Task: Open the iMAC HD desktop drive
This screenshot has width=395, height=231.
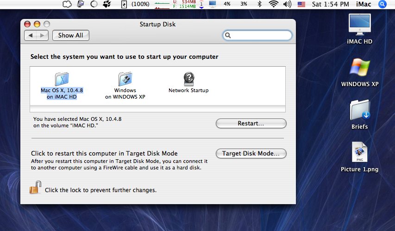Action: click(359, 29)
